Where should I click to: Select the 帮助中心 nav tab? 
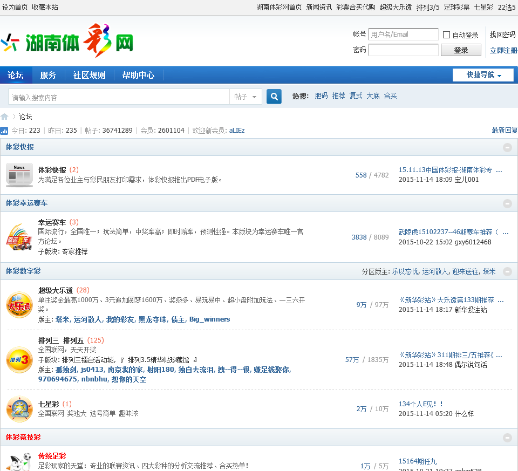coord(138,75)
